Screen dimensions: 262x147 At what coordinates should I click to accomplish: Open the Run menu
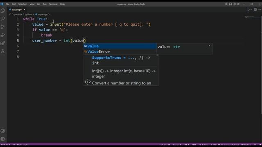tap(45, 4)
